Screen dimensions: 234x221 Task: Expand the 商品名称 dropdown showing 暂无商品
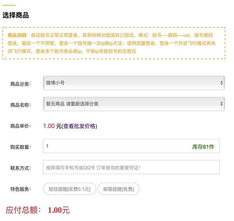pos(133,104)
